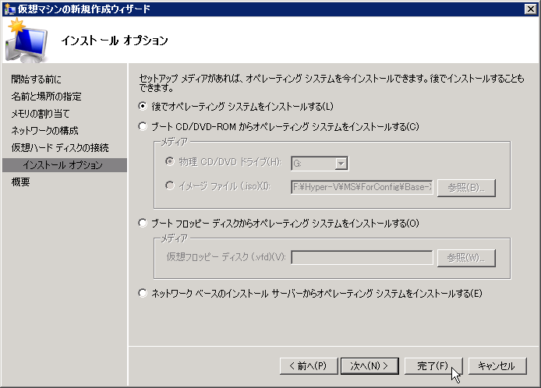
Task: Choose the image file (.iso) radio
Action: 170,186
